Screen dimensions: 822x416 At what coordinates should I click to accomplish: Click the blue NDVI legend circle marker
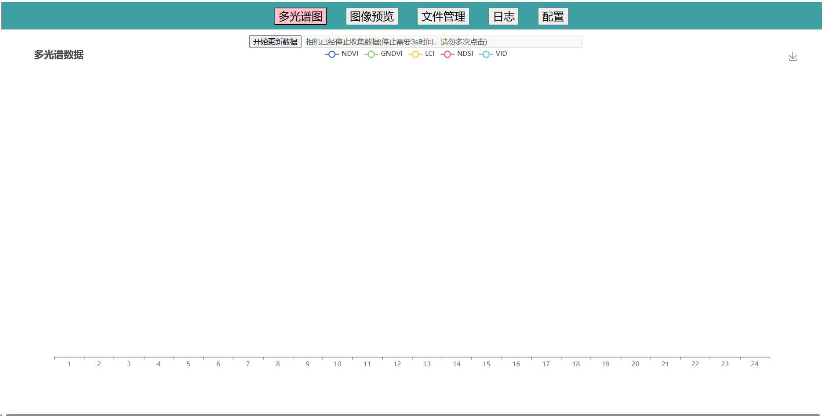(x=332, y=54)
